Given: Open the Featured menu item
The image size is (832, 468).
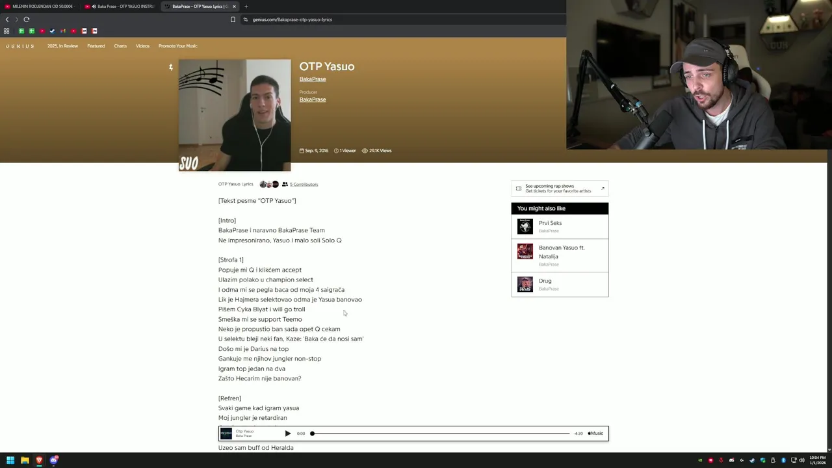Looking at the screenshot, I should point(96,46).
